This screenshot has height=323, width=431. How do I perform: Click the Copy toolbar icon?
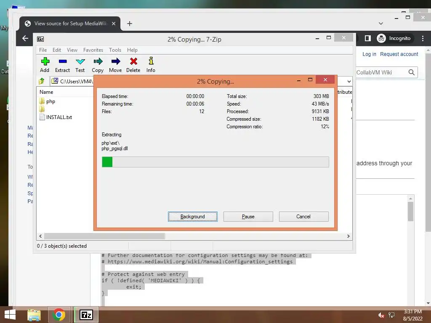pos(98,61)
